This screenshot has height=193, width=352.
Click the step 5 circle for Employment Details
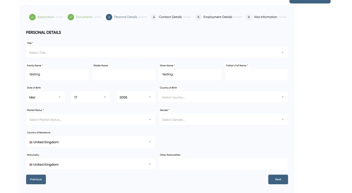(198, 17)
